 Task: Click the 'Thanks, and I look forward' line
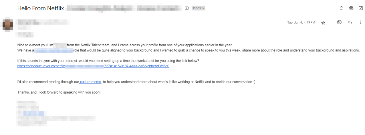(x=59, y=92)
